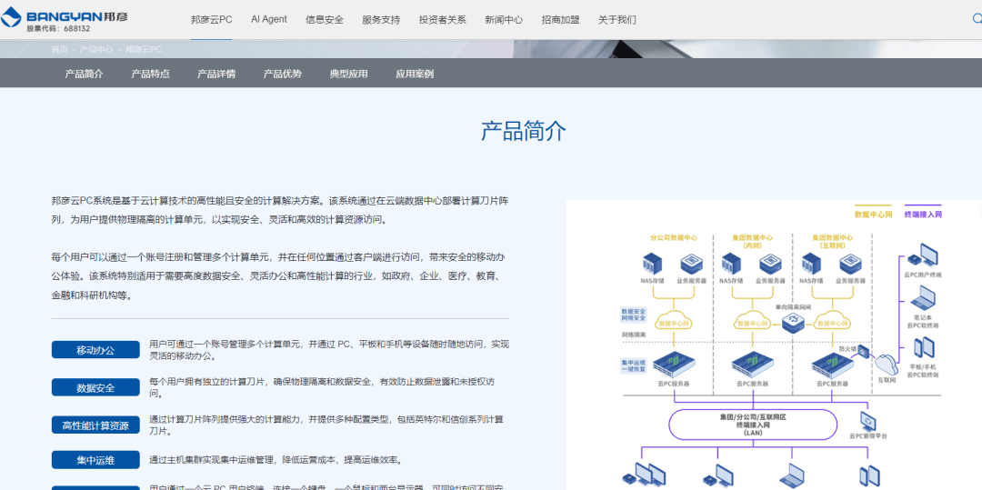Select the 应用案例 sub-navigation tab
The image size is (982, 490).
pos(415,74)
